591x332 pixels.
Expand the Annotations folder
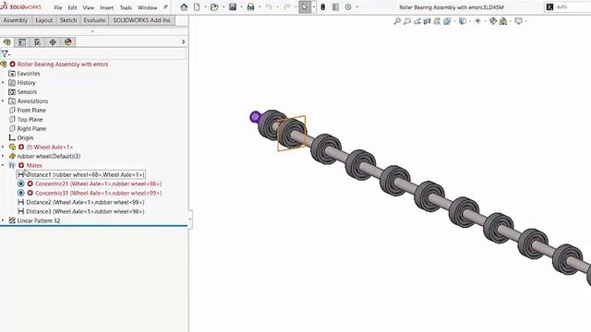(3, 101)
